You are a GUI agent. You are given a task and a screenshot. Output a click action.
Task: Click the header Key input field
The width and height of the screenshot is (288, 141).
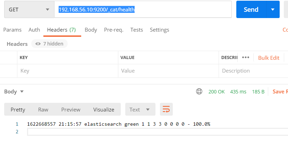point(68,71)
